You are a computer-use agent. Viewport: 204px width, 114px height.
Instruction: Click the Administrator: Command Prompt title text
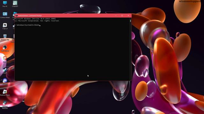click(x=30, y=16)
